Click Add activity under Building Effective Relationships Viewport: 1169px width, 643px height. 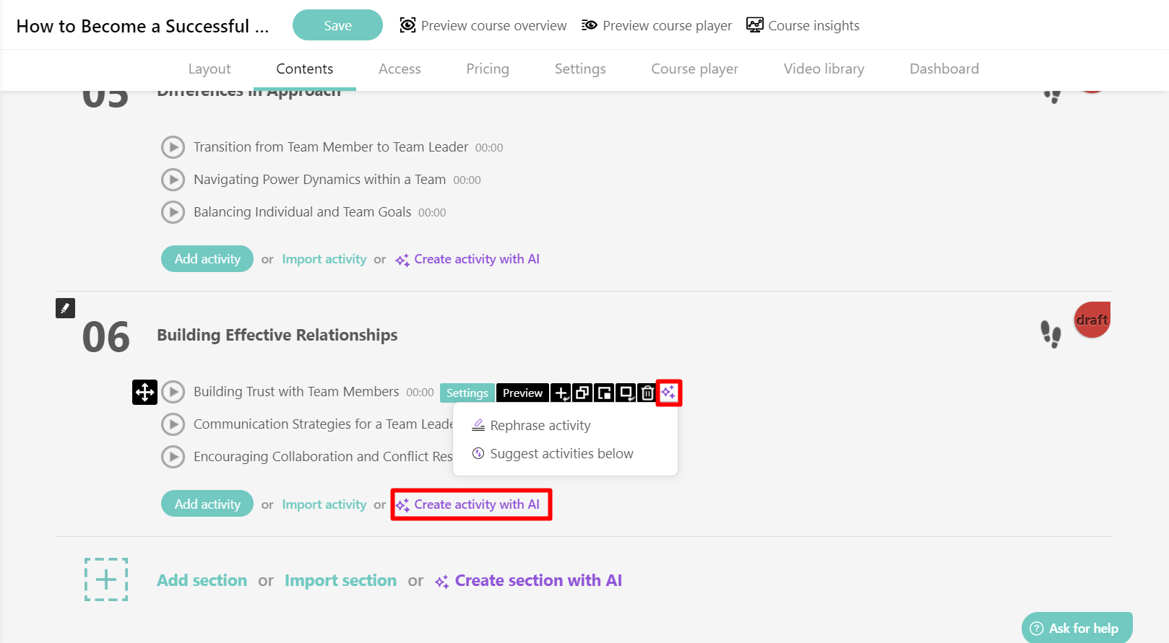pos(207,503)
